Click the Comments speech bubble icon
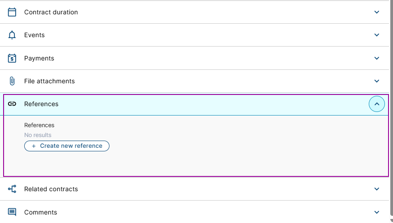This screenshot has width=393, height=223. tap(12, 212)
